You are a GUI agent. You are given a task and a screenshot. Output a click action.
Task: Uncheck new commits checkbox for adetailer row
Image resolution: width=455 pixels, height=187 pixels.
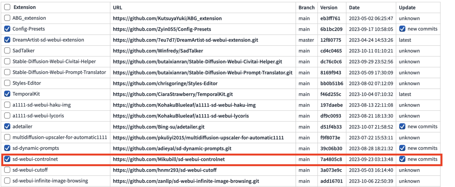coord(402,126)
